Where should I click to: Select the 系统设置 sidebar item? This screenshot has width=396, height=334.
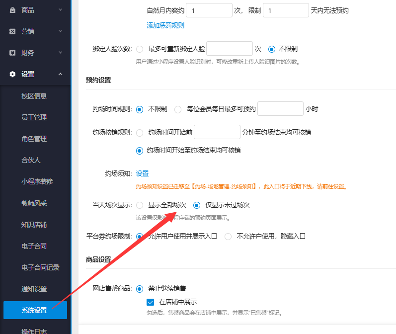point(35,310)
